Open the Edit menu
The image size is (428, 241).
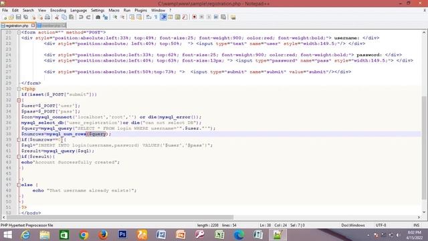(x=15, y=11)
